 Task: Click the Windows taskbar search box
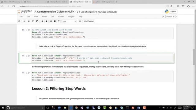pos(25,108)
